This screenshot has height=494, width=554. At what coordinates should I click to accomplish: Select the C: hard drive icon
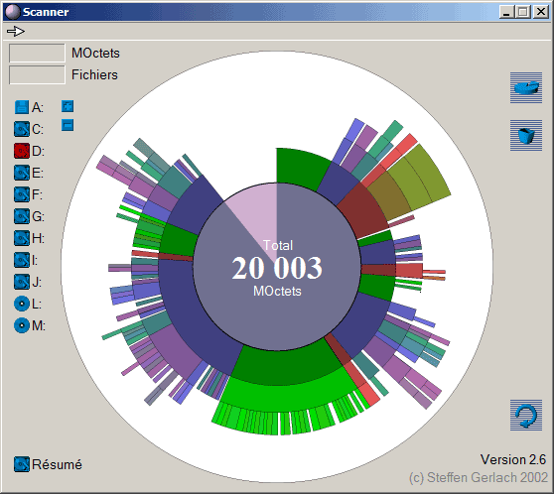tap(22, 129)
